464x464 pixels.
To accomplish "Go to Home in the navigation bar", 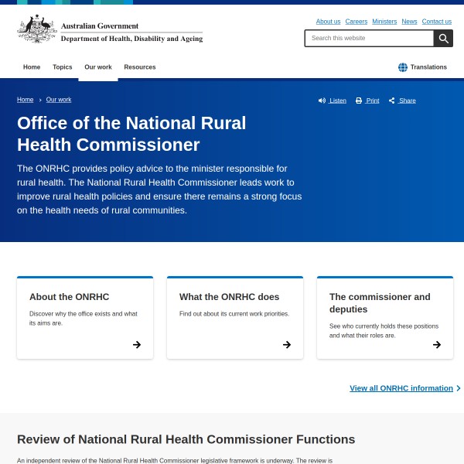I will pyautogui.click(x=32, y=67).
